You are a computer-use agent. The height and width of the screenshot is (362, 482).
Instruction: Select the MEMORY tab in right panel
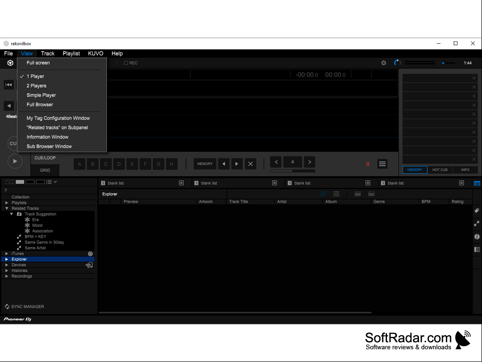coord(415,169)
